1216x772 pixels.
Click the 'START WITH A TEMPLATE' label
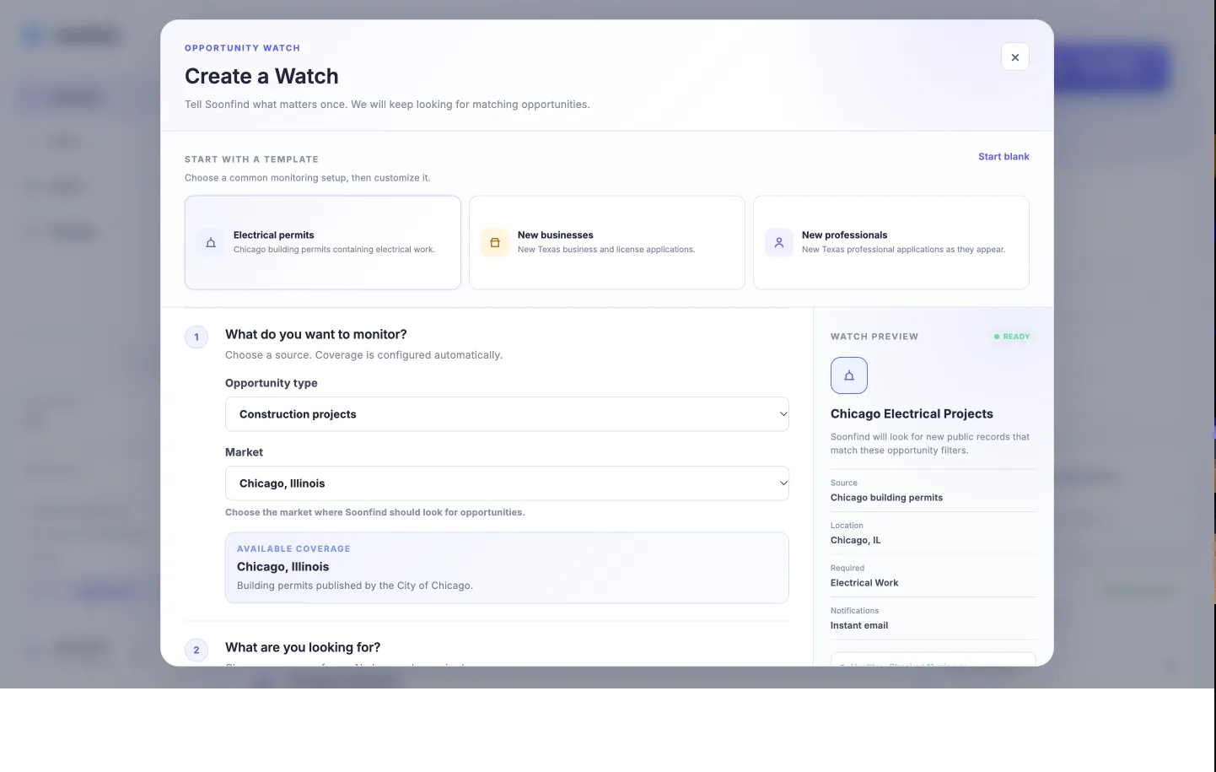point(251,159)
